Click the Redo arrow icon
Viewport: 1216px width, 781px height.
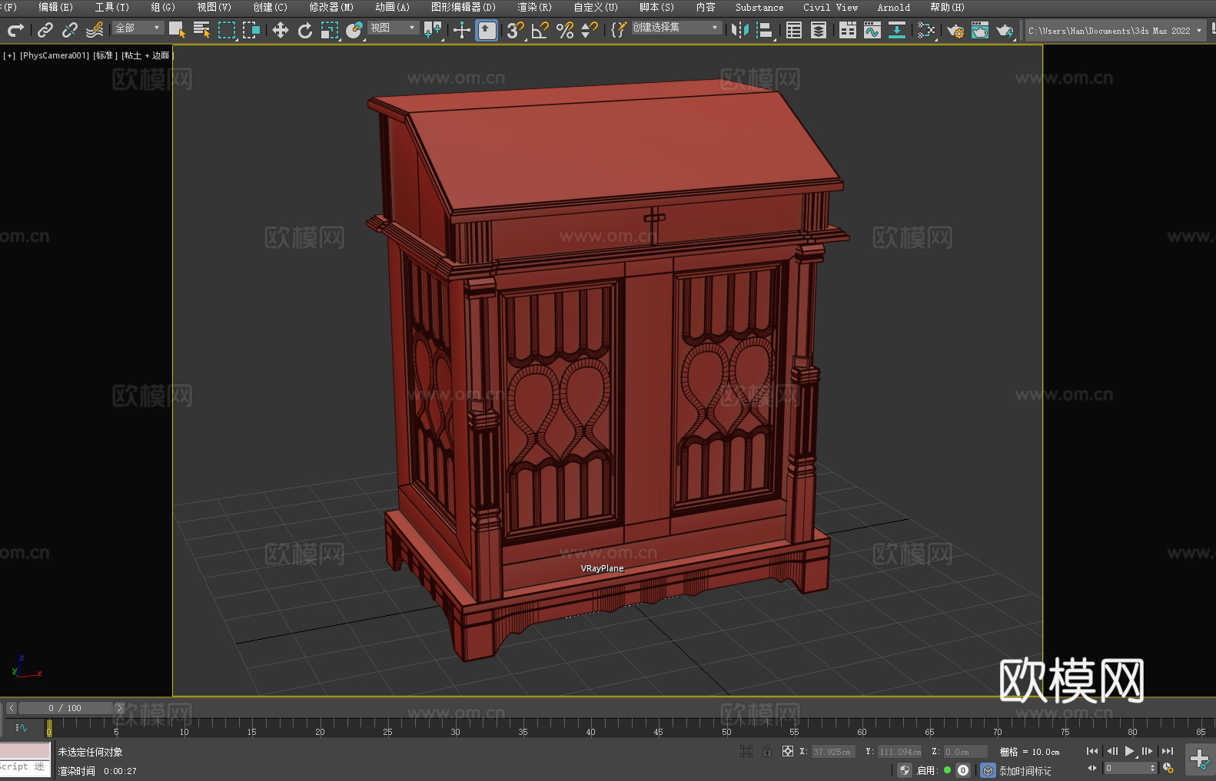point(15,30)
